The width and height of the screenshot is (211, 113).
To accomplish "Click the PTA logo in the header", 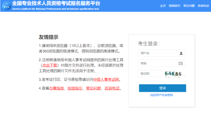I will (6, 6).
